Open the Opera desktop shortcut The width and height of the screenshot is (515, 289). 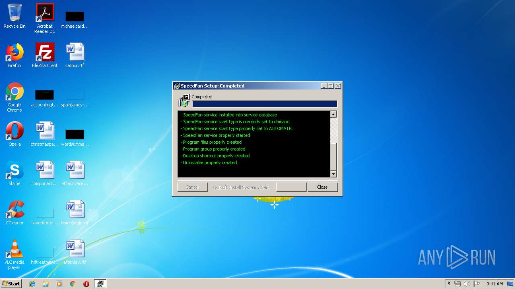(14, 134)
